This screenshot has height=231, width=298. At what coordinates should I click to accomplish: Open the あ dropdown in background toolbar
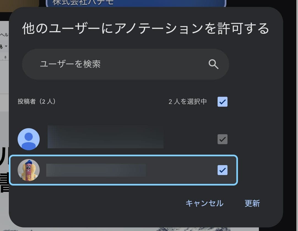click(3, 46)
